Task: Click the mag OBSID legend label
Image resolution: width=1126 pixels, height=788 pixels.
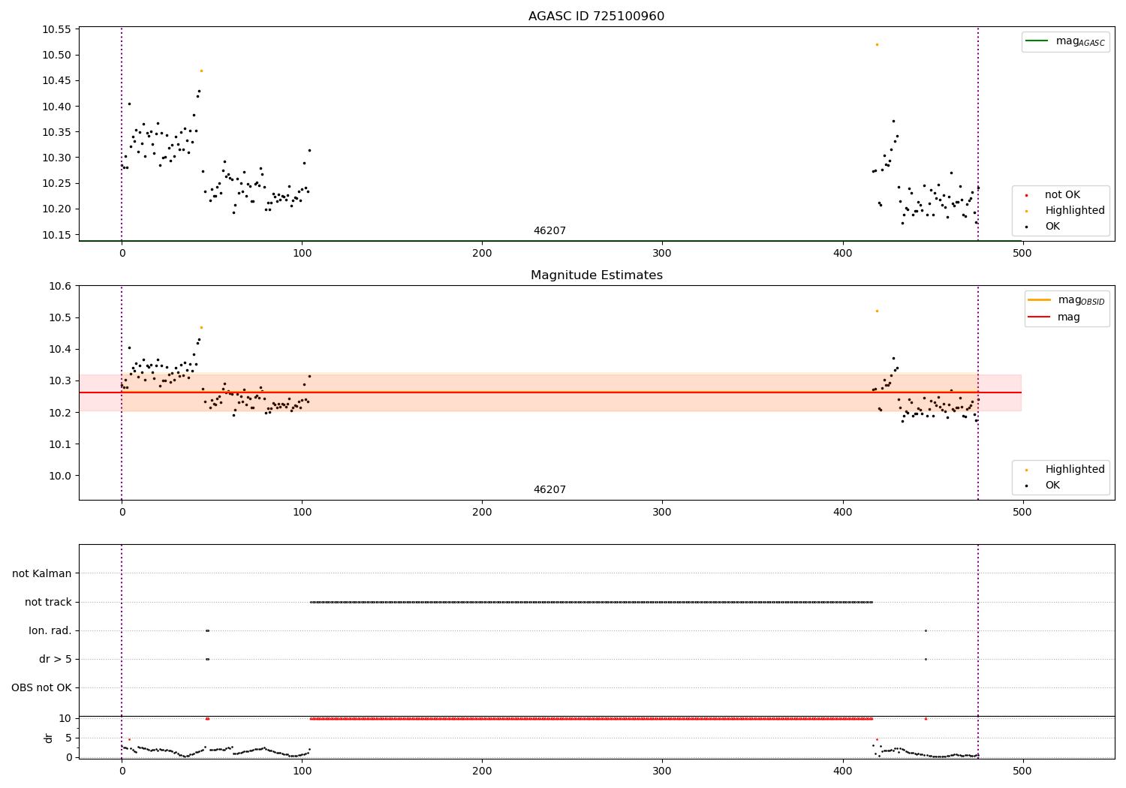Action: pyautogui.click(x=1082, y=300)
